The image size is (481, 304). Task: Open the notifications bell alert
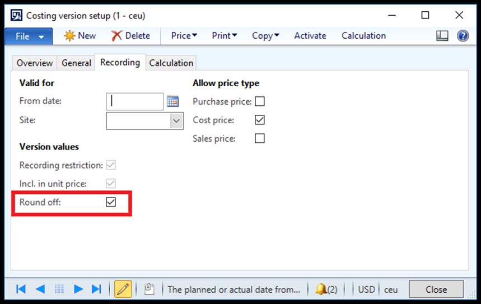point(326,289)
